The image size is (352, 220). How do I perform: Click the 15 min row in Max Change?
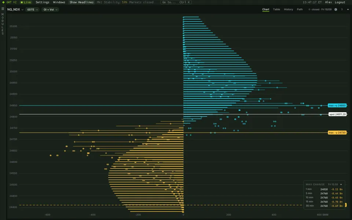(324, 202)
